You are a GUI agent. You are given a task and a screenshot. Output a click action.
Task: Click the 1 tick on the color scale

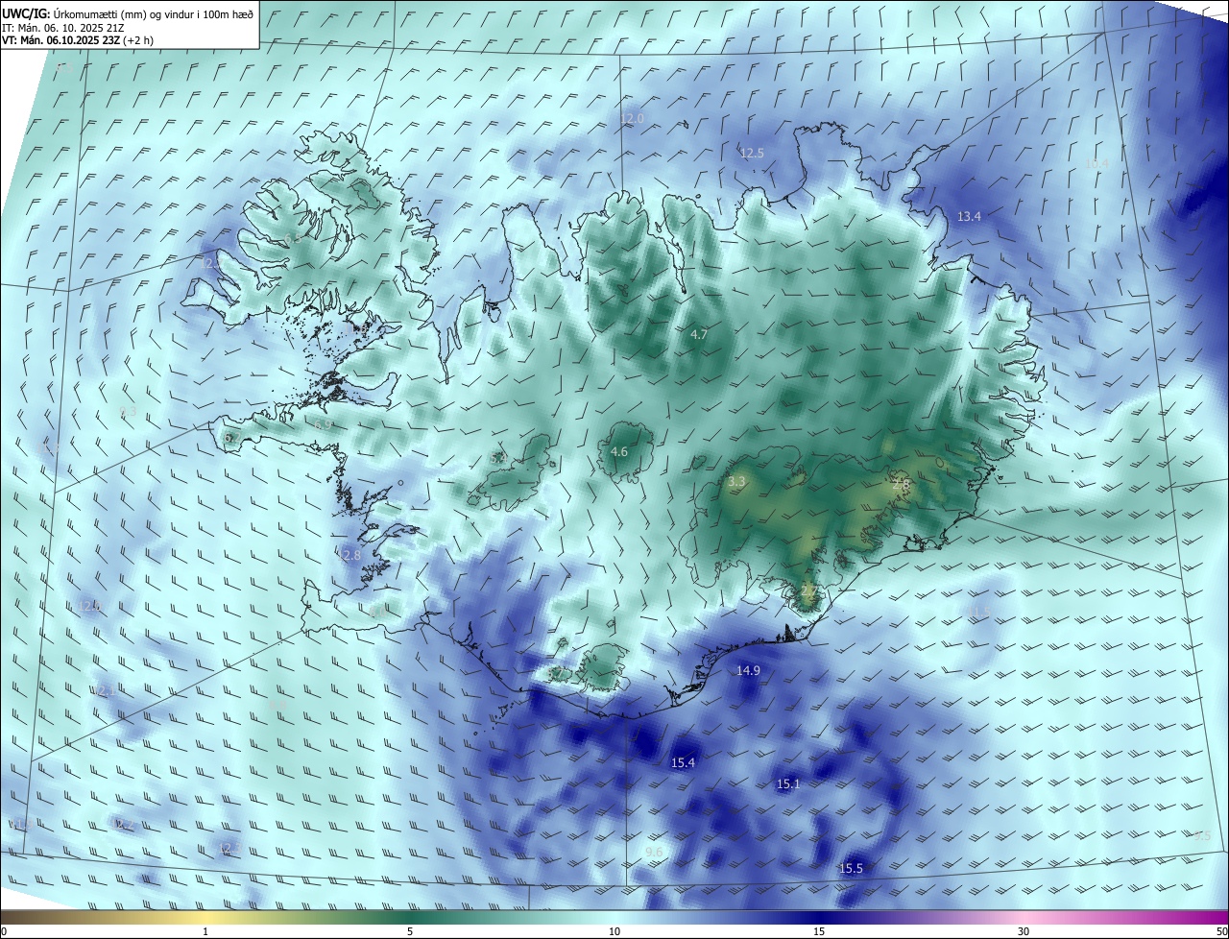pos(205,931)
